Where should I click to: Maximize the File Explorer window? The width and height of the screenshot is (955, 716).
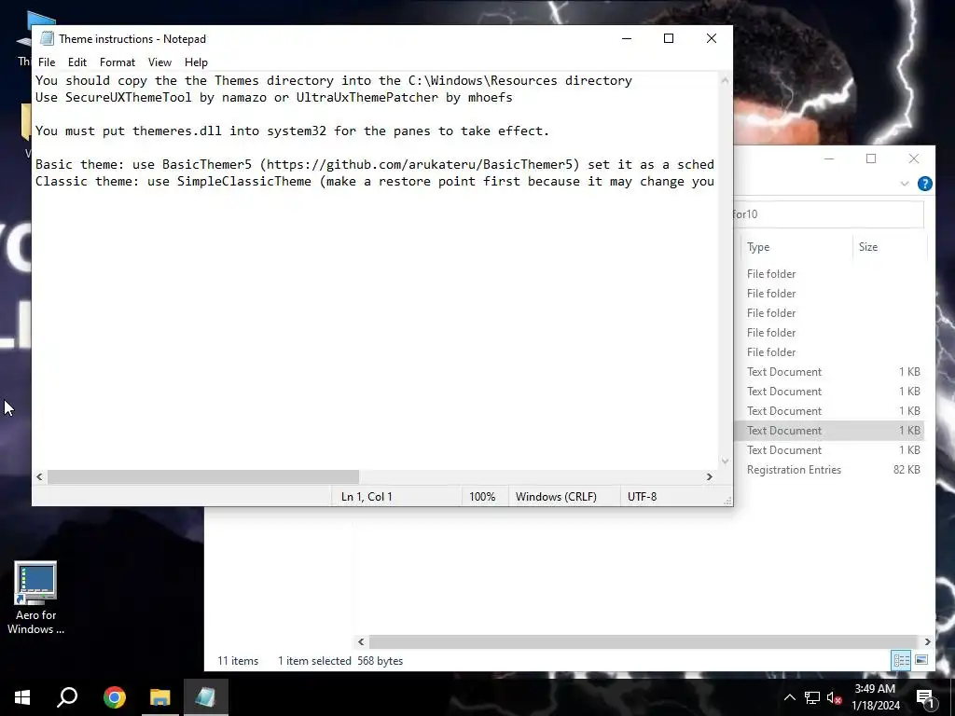click(871, 158)
